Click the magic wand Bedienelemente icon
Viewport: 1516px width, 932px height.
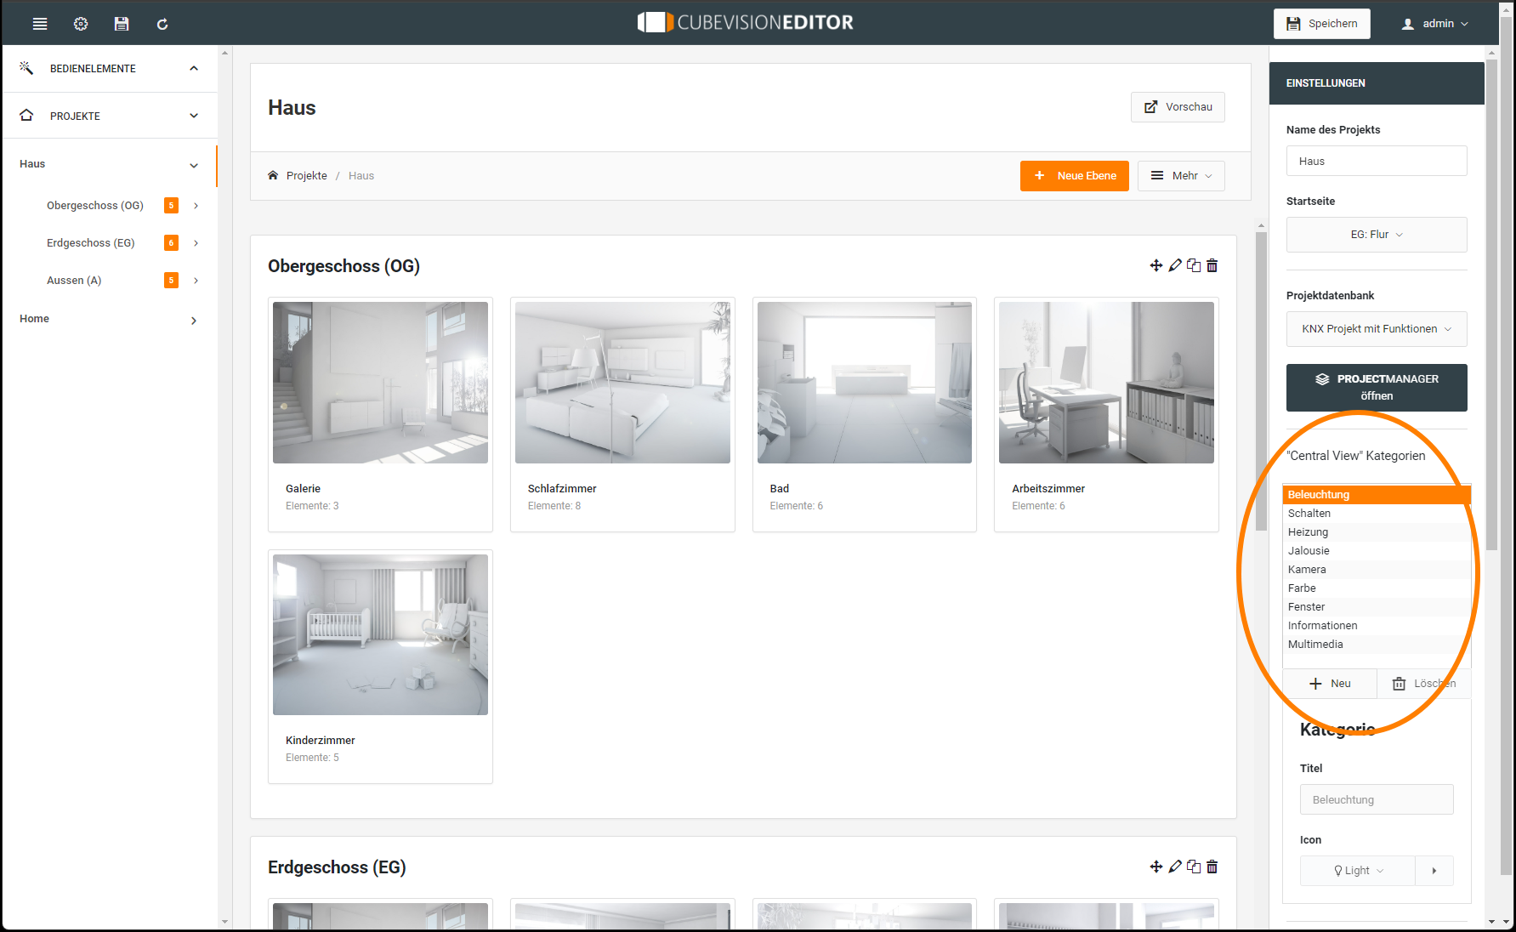[x=26, y=68]
